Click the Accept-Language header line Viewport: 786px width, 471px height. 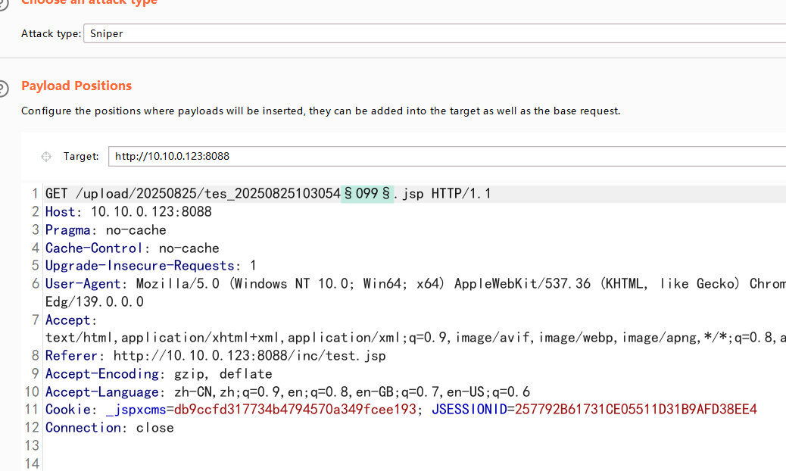287,392
